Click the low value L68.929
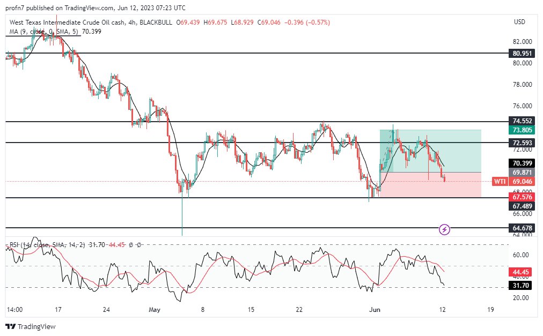The image size is (543, 336). tap(241, 23)
